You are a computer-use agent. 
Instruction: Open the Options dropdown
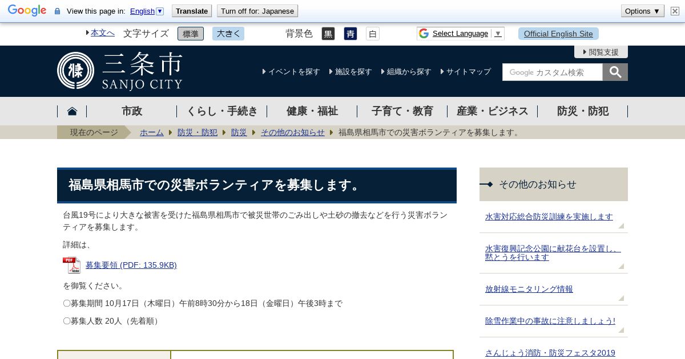click(642, 11)
